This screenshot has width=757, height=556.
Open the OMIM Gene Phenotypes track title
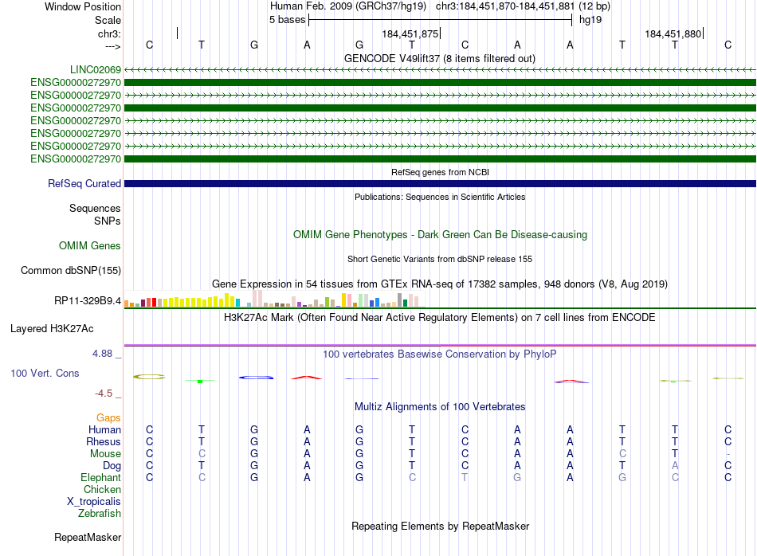(x=440, y=234)
